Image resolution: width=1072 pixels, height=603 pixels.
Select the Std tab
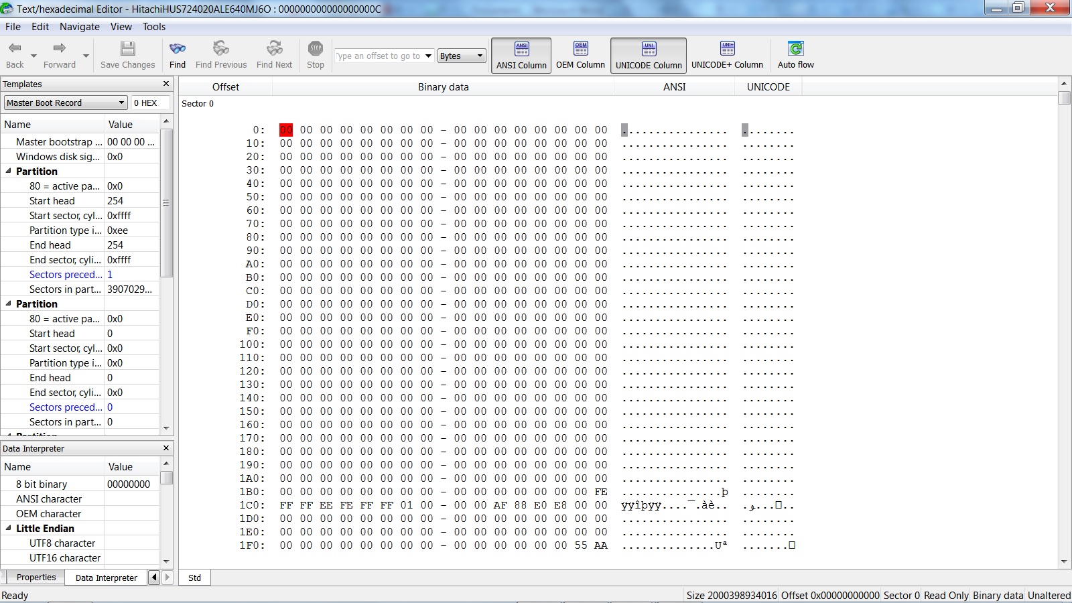click(194, 578)
